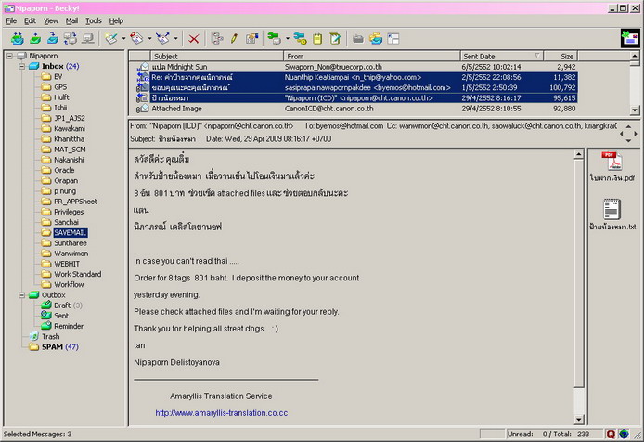Collapse the Outbox folder tree
The width and height of the screenshot is (644, 442).
(21, 294)
